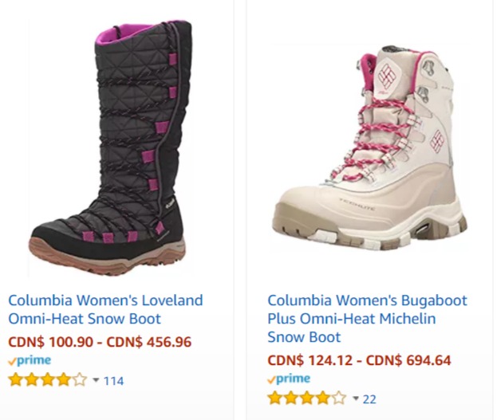This screenshot has height=420, width=497.
Task: Open the 114 customer reviews link
Action: [x=113, y=380]
